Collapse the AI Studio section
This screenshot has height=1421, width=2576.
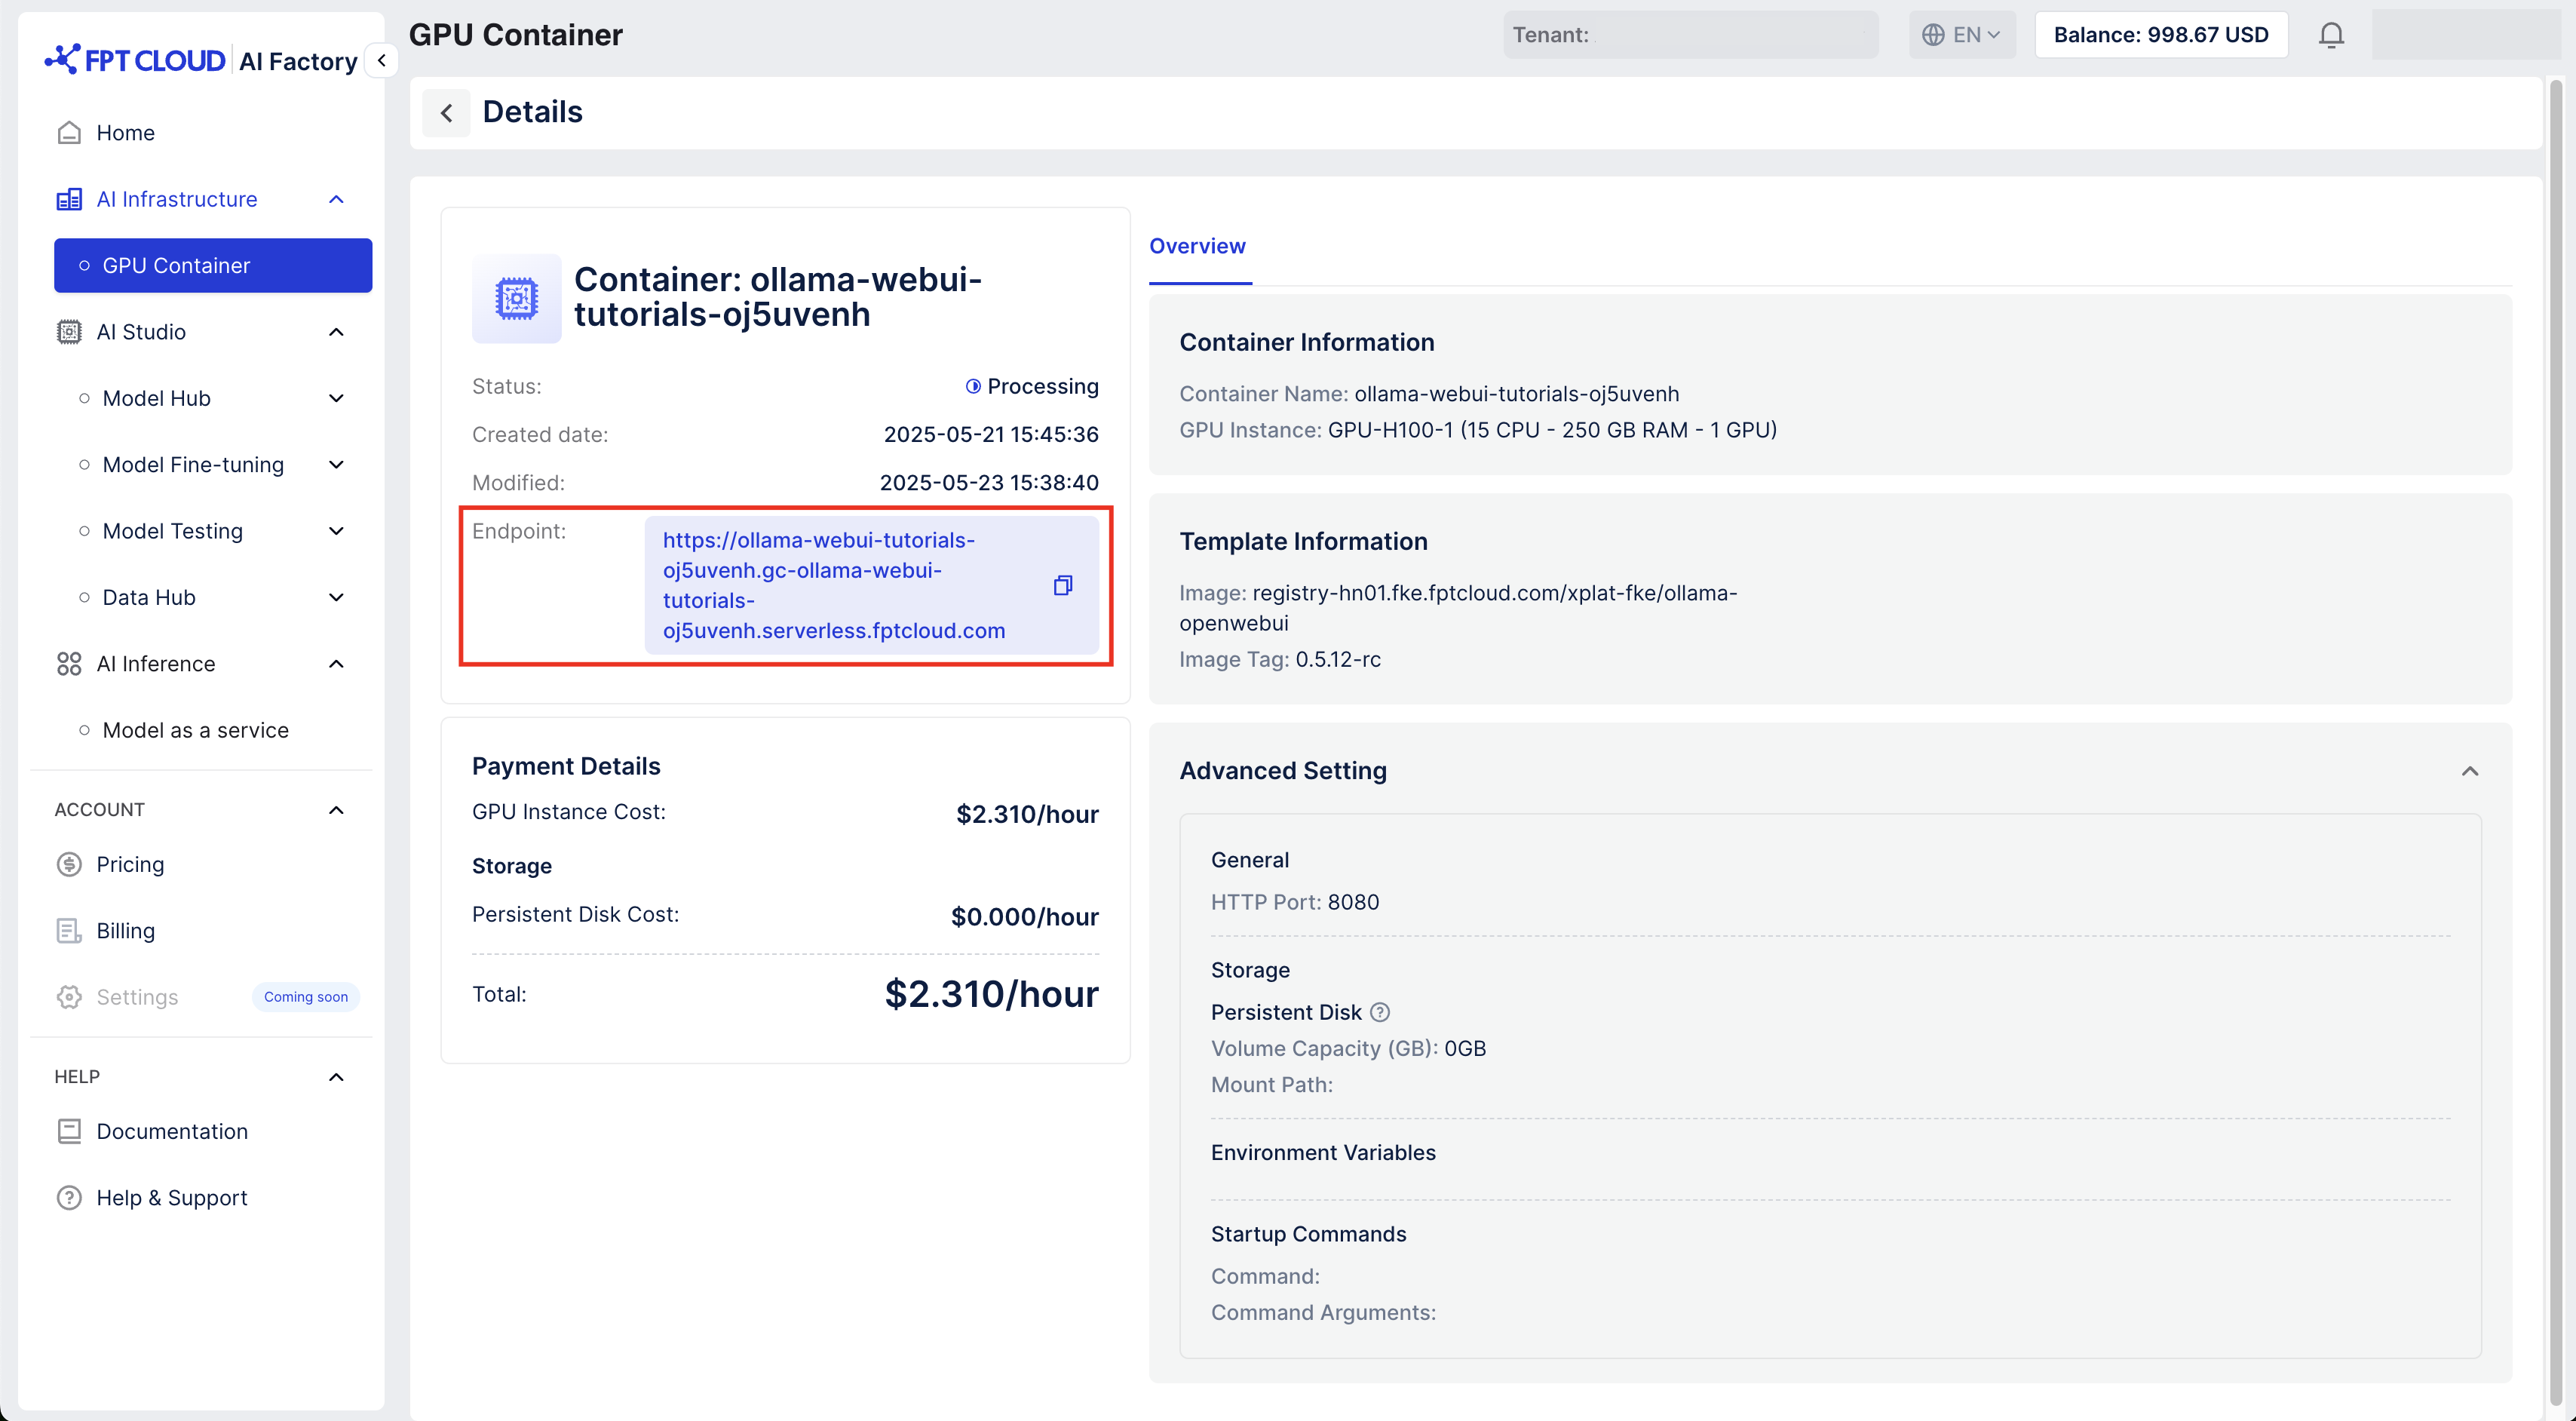tap(337, 332)
